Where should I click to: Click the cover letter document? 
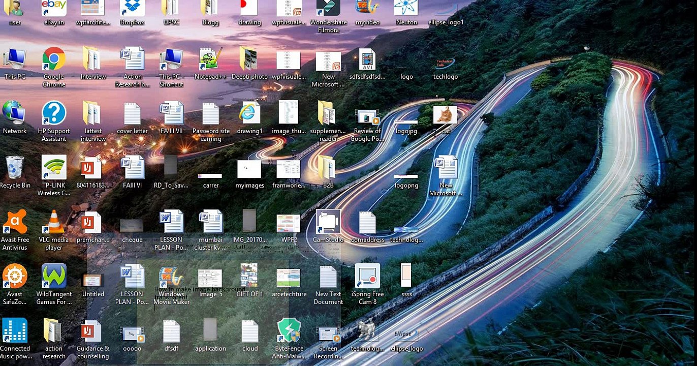tap(132, 113)
